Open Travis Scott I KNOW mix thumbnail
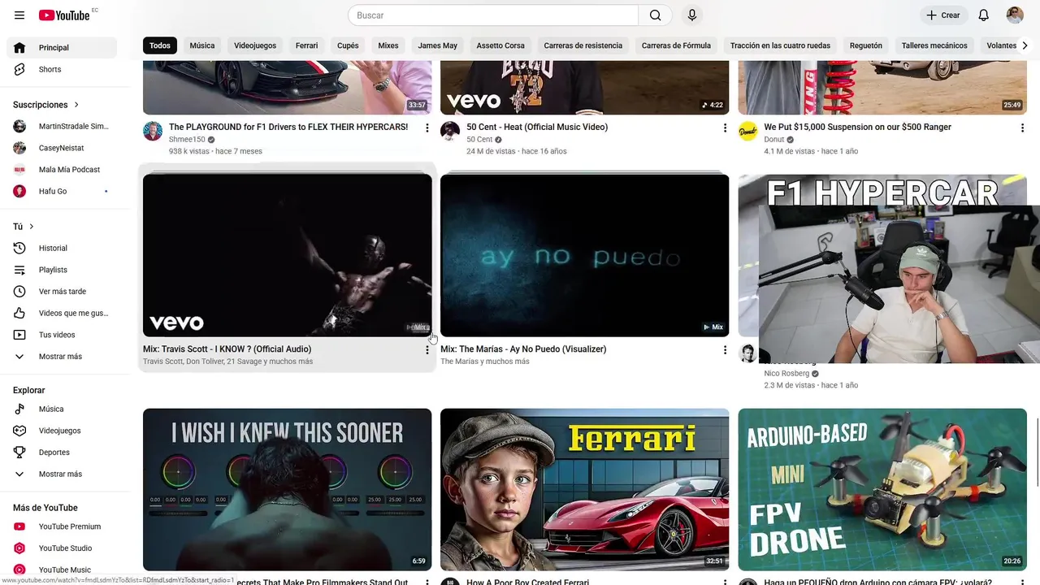Screen dimensions: 1040x585 [288, 255]
